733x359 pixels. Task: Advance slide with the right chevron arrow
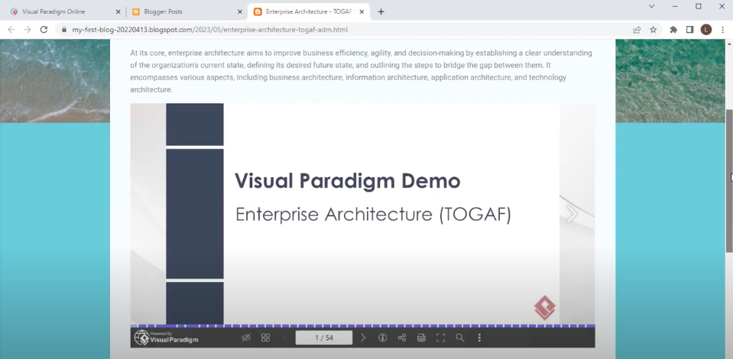tap(571, 215)
